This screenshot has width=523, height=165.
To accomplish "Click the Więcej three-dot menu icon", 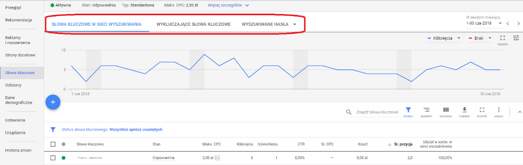I will pyautogui.click(x=499, y=112).
